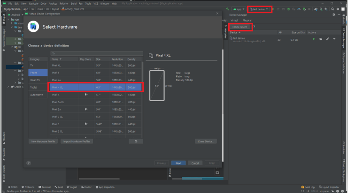Click Import Hardware Profiles button

77,141
